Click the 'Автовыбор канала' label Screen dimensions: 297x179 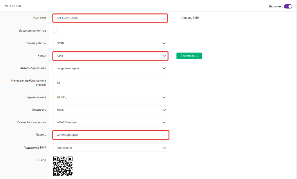(33, 68)
